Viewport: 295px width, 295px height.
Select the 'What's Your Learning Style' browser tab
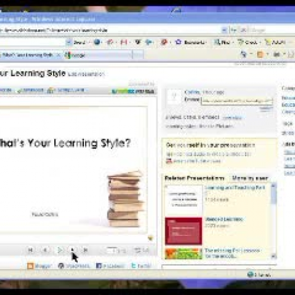(x=28, y=55)
